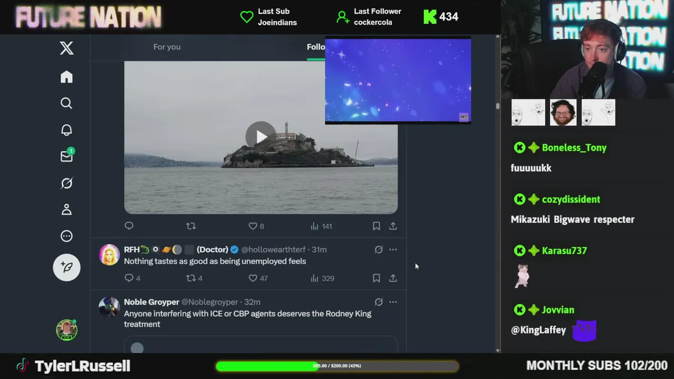This screenshot has width=674, height=379.
Task: Open Explore search magnifier icon
Action: point(66,103)
